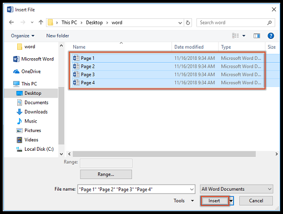Select Desktop in address path

point(94,23)
